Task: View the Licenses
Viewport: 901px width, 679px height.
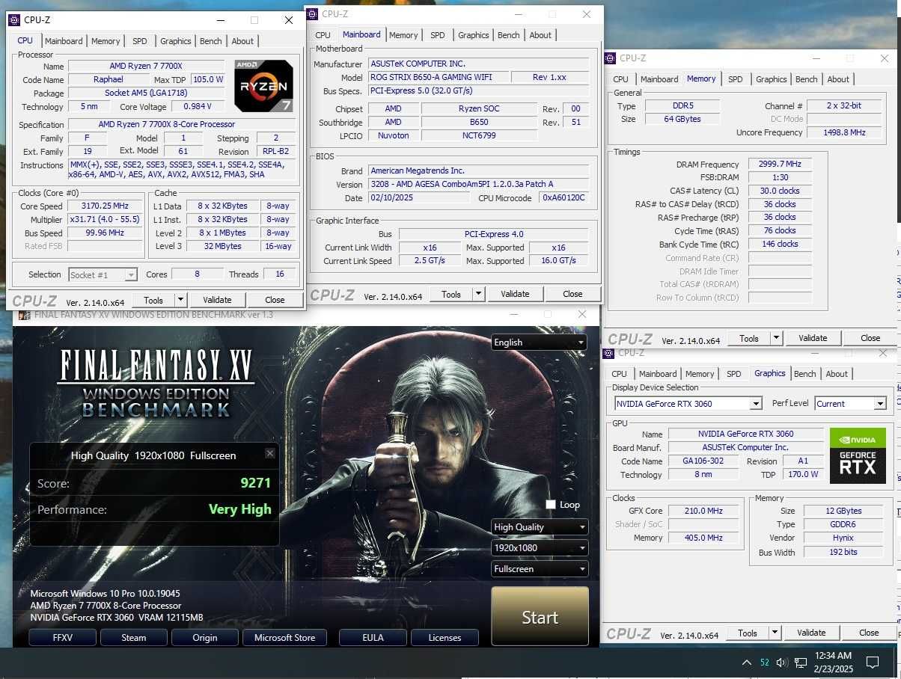Action: [x=445, y=638]
